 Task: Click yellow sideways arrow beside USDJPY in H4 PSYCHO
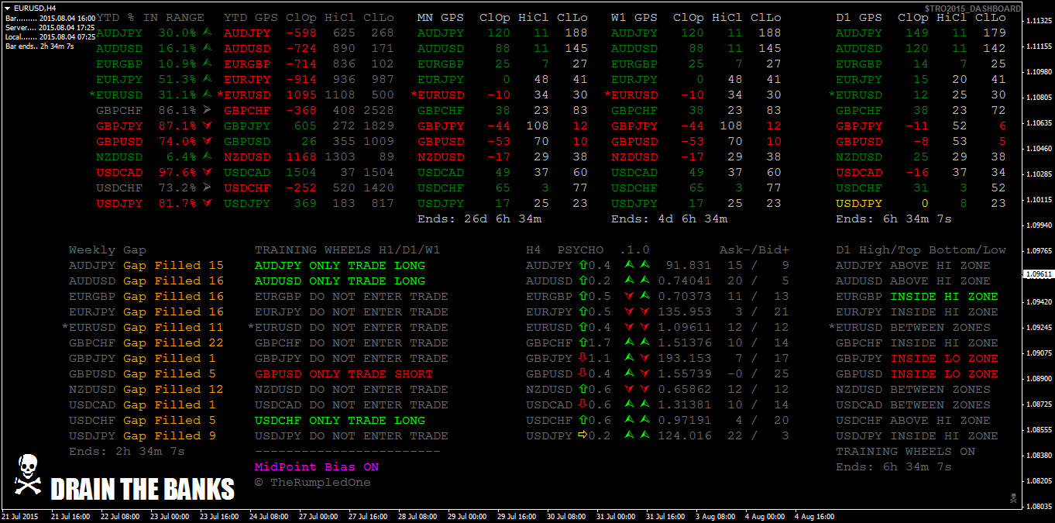pos(582,435)
